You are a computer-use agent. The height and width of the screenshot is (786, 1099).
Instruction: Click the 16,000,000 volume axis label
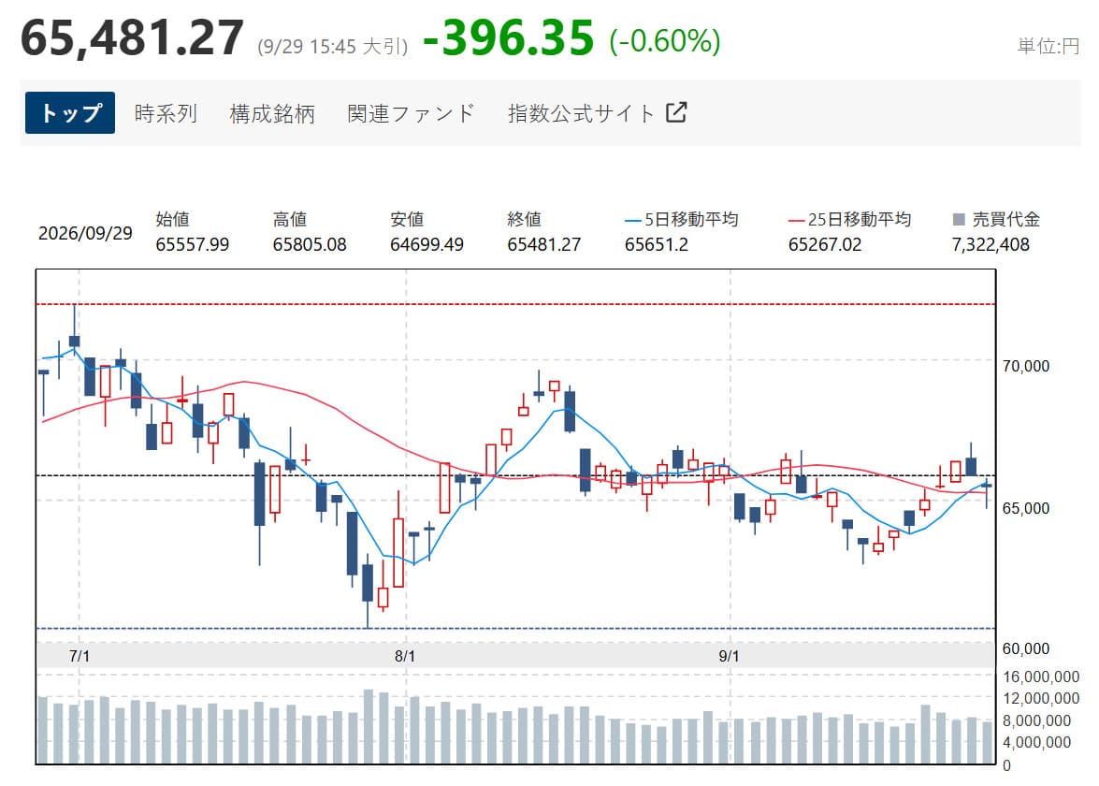(x=1041, y=677)
